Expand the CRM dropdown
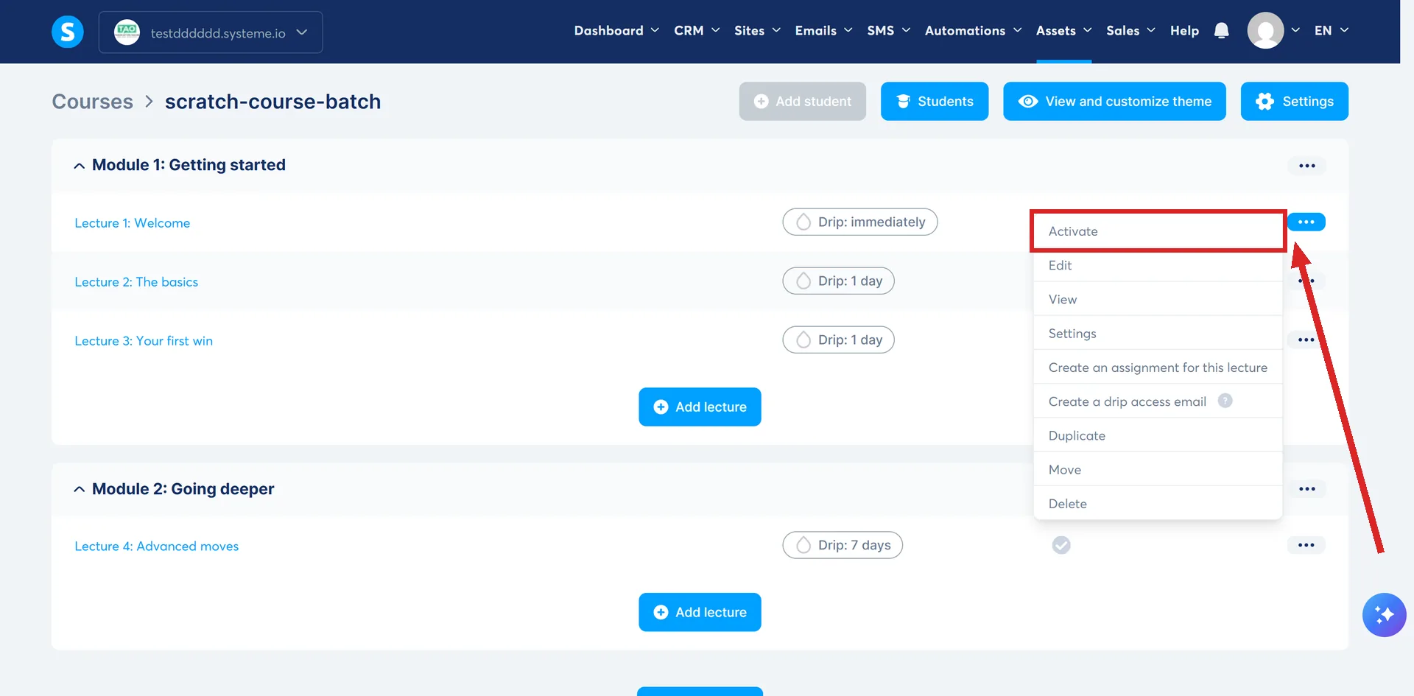The width and height of the screenshot is (1414, 696). click(x=697, y=30)
